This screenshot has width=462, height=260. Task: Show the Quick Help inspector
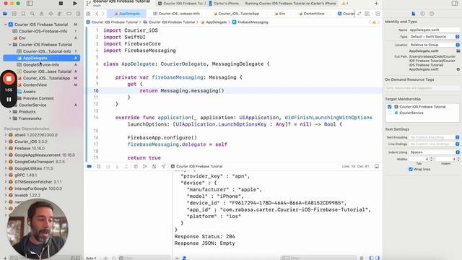[x=432, y=14]
